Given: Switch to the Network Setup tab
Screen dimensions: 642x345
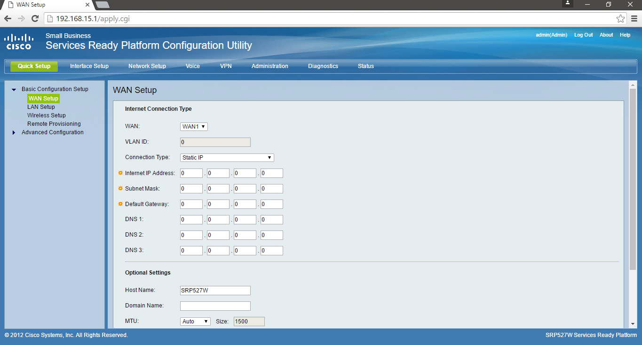Looking at the screenshot, I should [147, 66].
